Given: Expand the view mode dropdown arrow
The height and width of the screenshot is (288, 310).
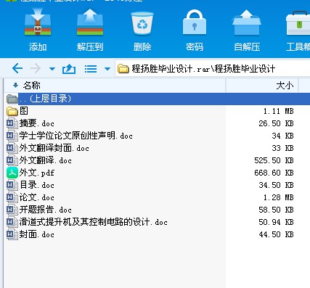Looking at the screenshot, I should coord(107,69).
